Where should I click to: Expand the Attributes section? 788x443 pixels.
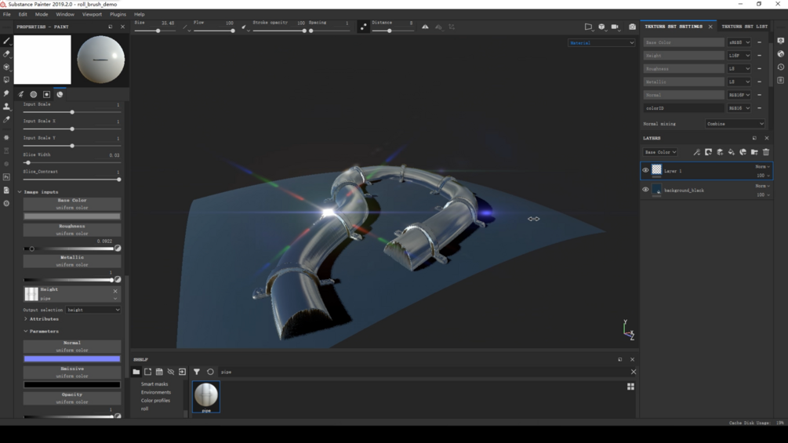tap(26, 319)
